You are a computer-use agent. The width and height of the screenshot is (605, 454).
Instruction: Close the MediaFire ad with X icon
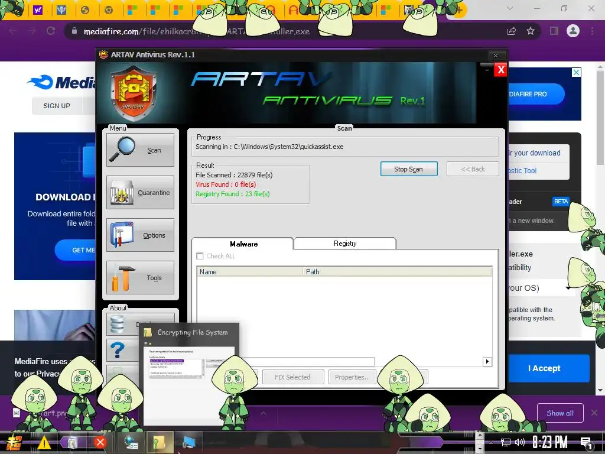point(576,72)
